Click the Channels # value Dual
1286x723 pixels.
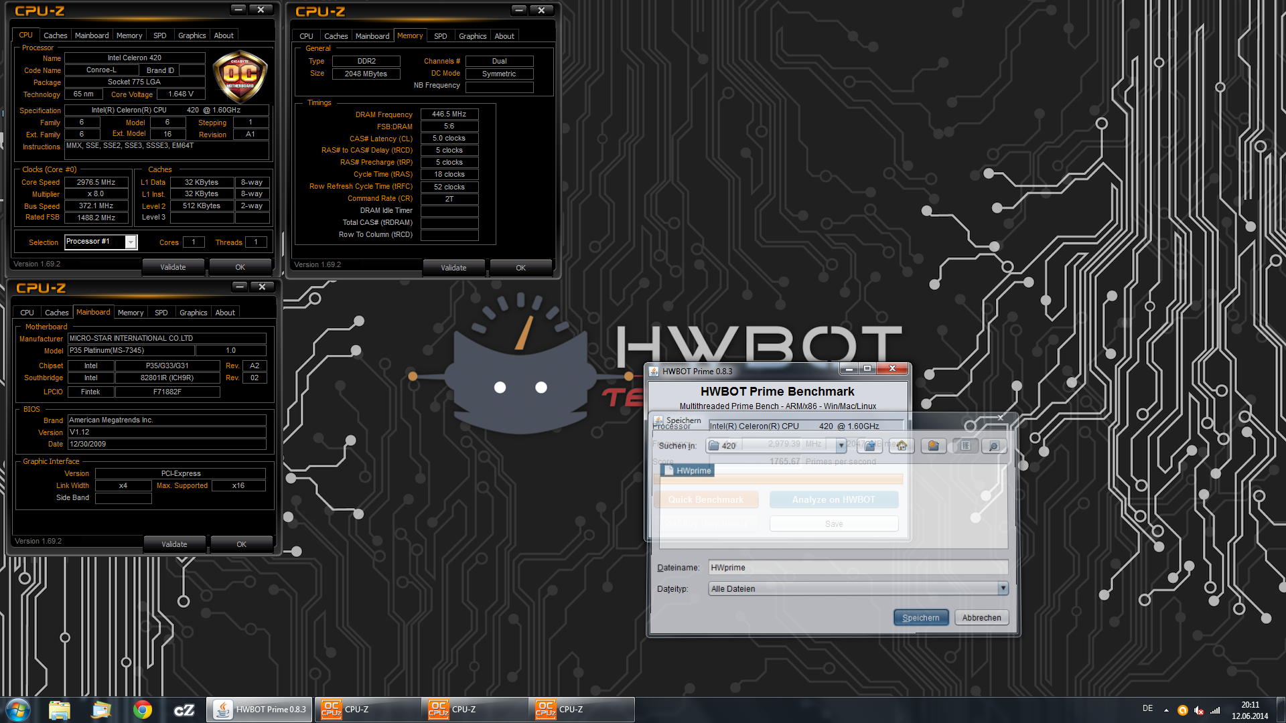click(499, 61)
